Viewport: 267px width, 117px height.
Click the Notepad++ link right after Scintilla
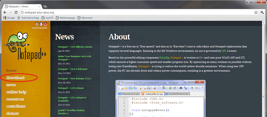click(177, 57)
